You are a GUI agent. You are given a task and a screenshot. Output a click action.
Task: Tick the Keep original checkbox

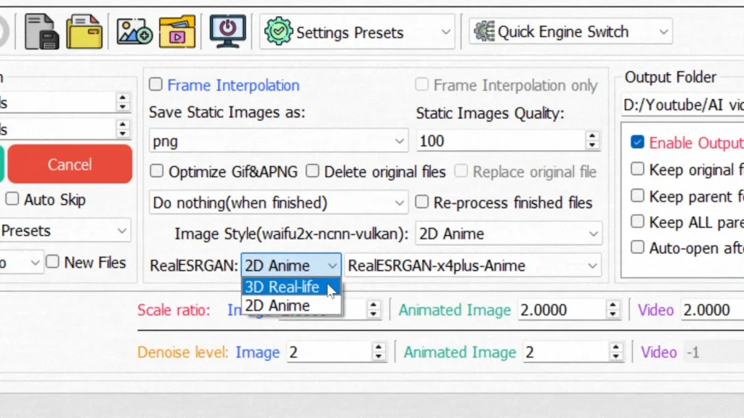click(637, 168)
